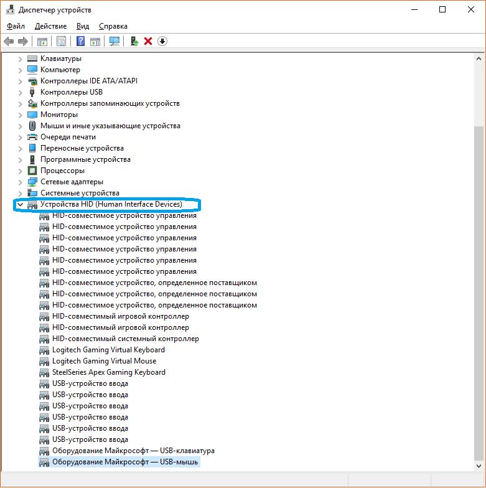Expand the Клавиатуры category
Image resolution: width=486 pixels, height=488 pixels.
tap(20, 59)
